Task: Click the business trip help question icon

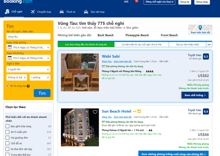Action: (x=28, y=86)
